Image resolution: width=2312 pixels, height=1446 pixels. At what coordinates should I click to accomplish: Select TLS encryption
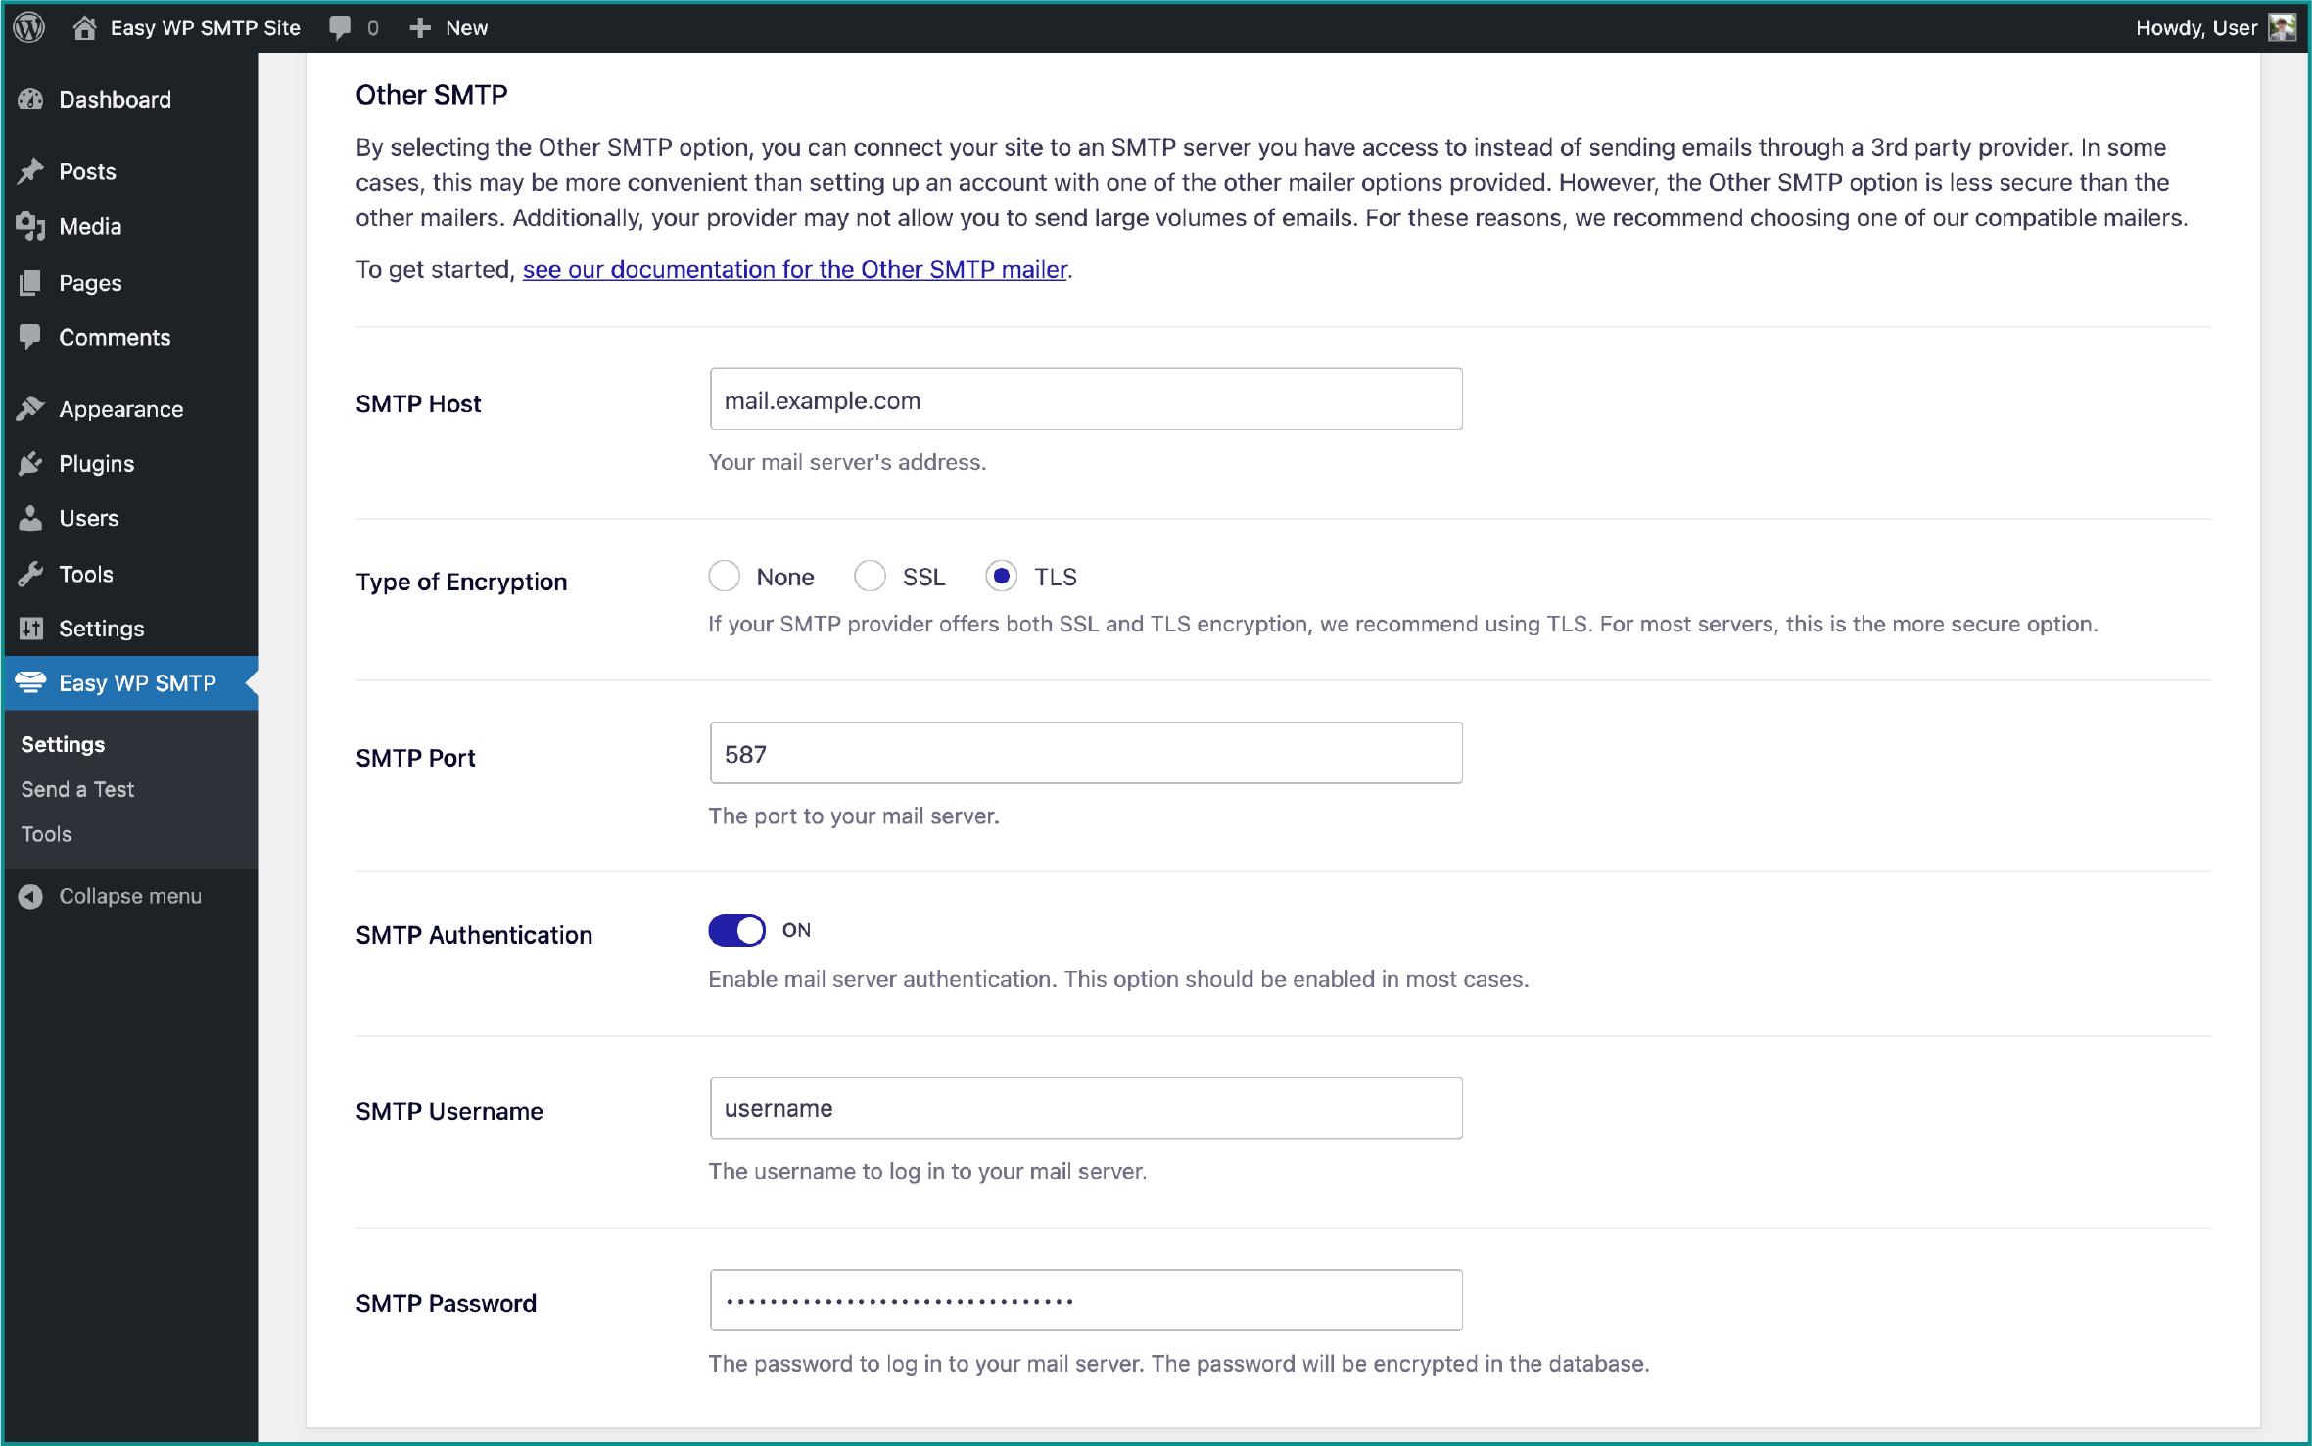click(x=1000, y=576)
